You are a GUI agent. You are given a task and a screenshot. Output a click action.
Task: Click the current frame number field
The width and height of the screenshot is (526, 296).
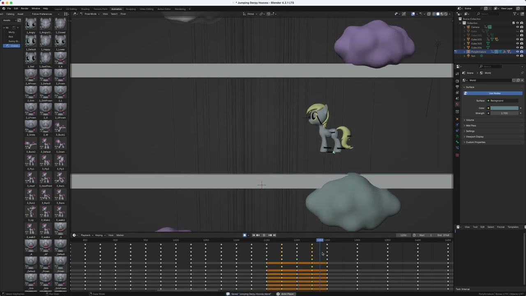click(x=403, y=235)
